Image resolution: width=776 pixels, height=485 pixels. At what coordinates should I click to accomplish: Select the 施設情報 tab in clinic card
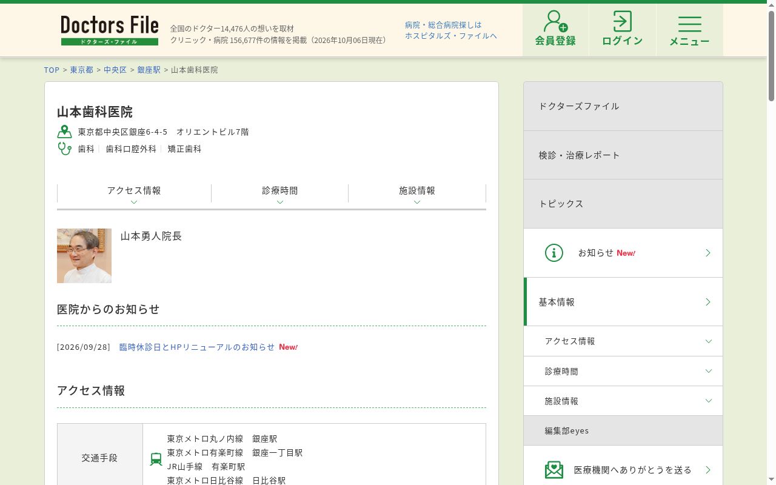click(x=417, y=193)
